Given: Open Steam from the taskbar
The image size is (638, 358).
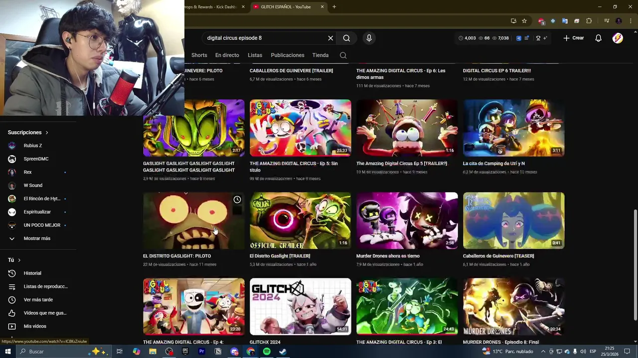Looking at the screenshot, I should pyautogui.click(x=283, y=352).
